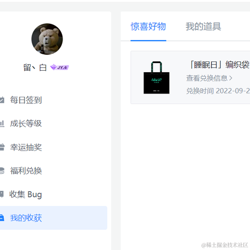The image size is (250, 250).
Task: Click the teddy bear profile avatar
Action: tap(47, 39)
